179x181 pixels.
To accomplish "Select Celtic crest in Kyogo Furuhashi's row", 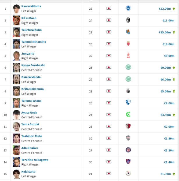I will click(x=128, y=67).
